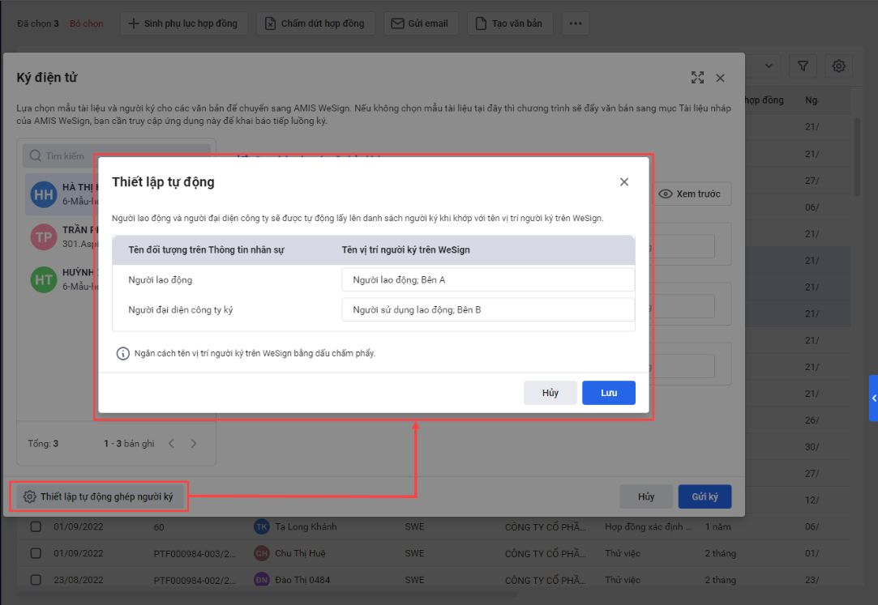The height and width of the screenshot is (605, 878).
Task: Expand Ký điện tử dialog to fullscreen
Action: (697, 78)
